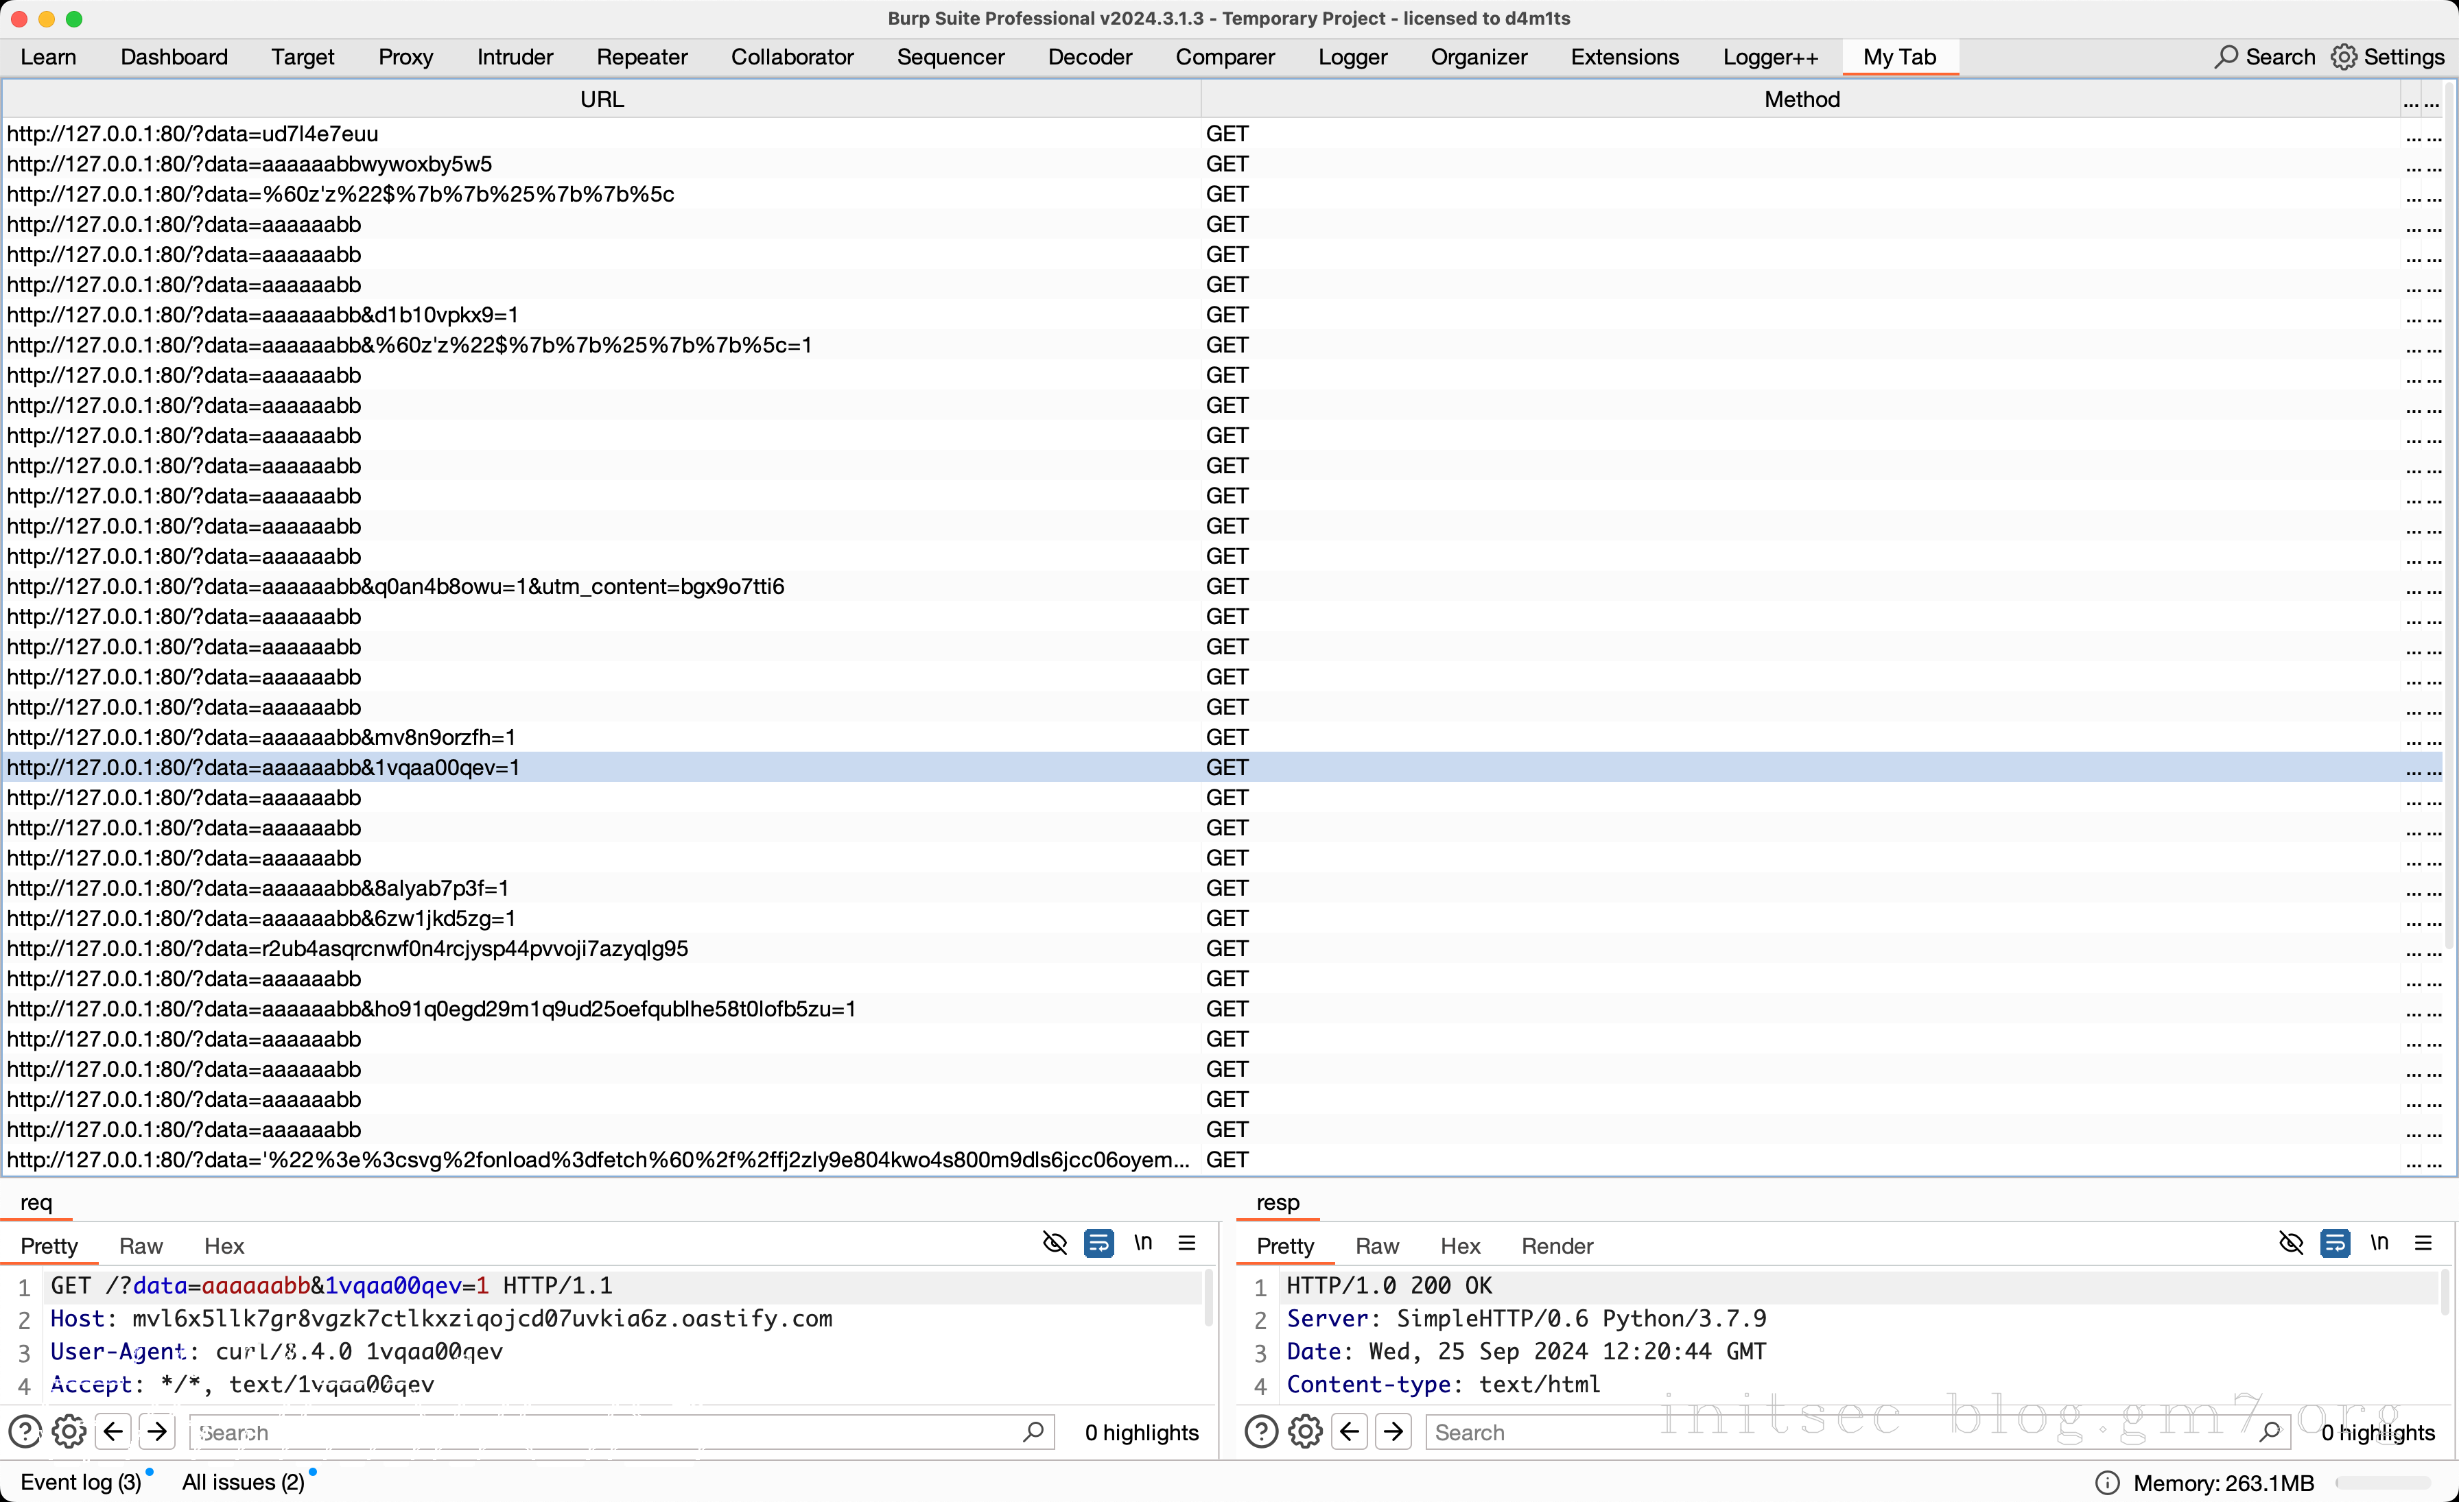Open request panel search settings gear
The height and width of the screenshot is (1502, 2459).
pos(69,1432)
